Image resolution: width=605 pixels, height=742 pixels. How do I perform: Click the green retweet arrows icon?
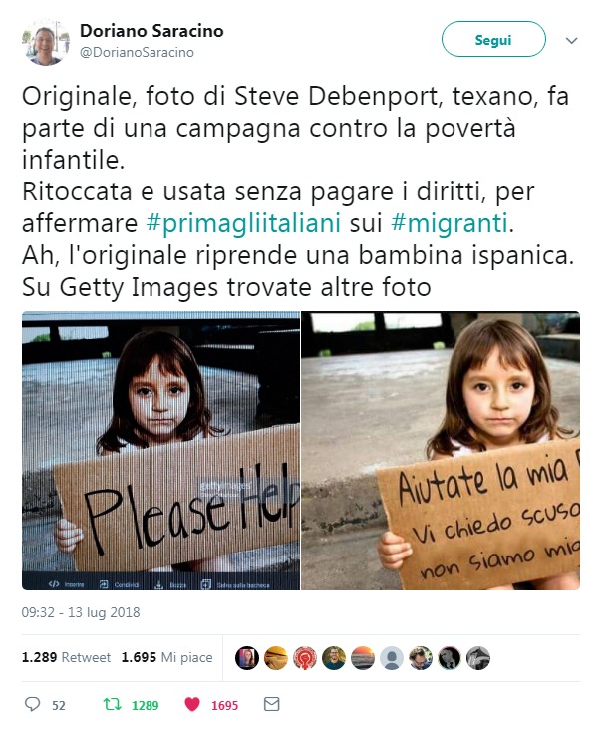(x=112, y=705)
